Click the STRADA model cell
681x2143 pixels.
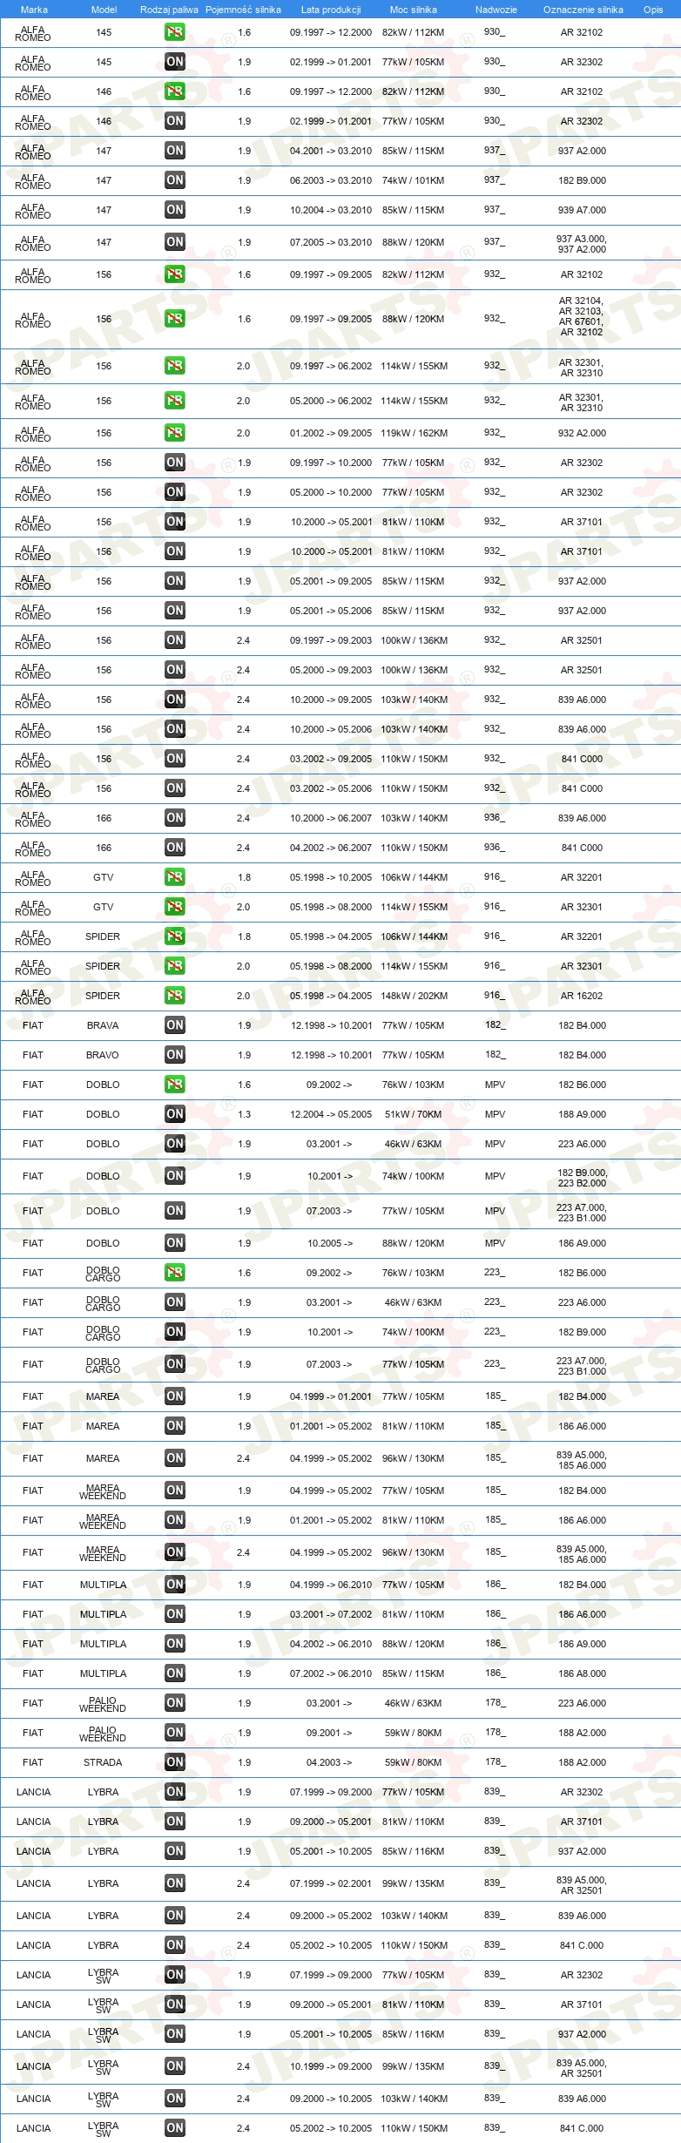103,1762
